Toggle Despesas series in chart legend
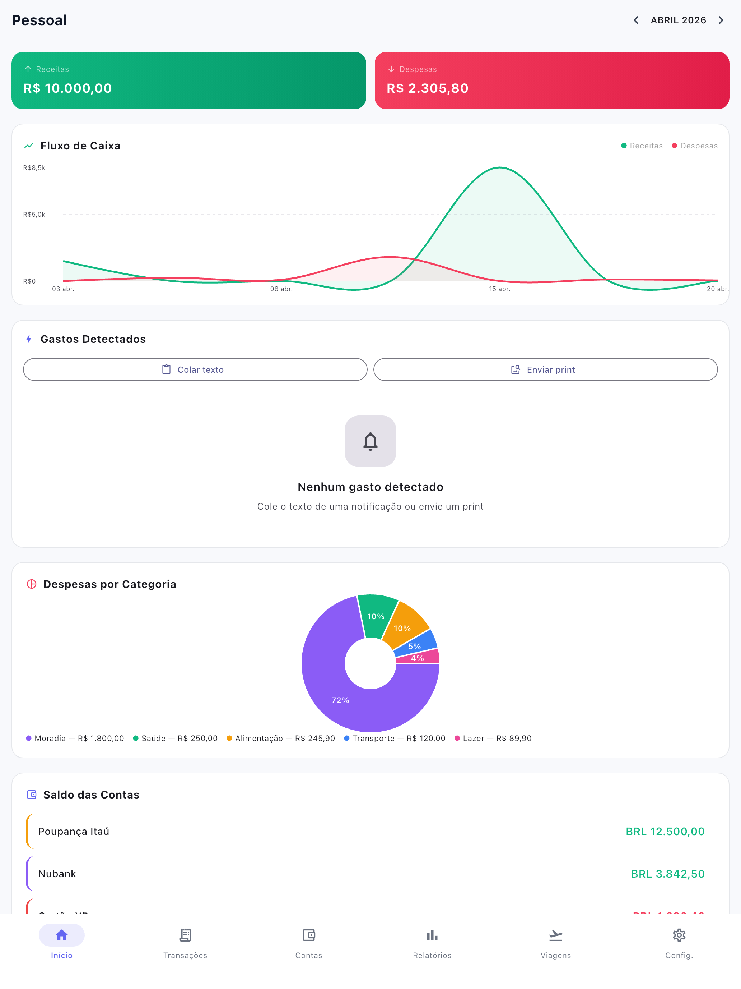 [x=695, y=146]
